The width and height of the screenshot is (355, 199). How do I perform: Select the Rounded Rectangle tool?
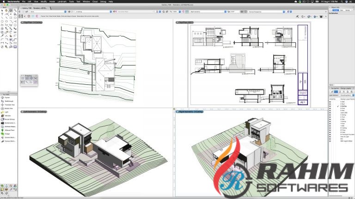tap(15, 18)
